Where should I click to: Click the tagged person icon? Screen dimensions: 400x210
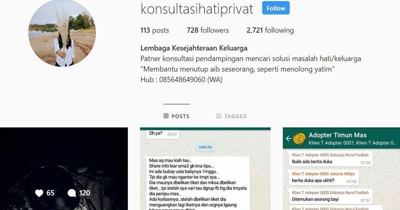(x=219, y=116)
